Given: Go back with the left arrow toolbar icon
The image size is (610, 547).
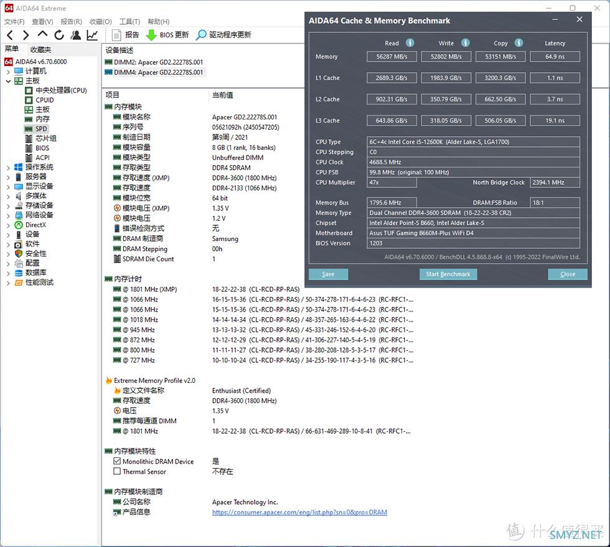Looking at the screenshot, I should [11, 35].
